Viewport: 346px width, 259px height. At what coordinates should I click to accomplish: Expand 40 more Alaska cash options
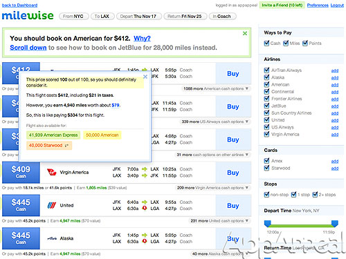point(220,253)
